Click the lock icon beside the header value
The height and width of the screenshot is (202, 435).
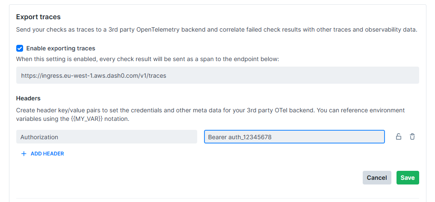[398, 137]
